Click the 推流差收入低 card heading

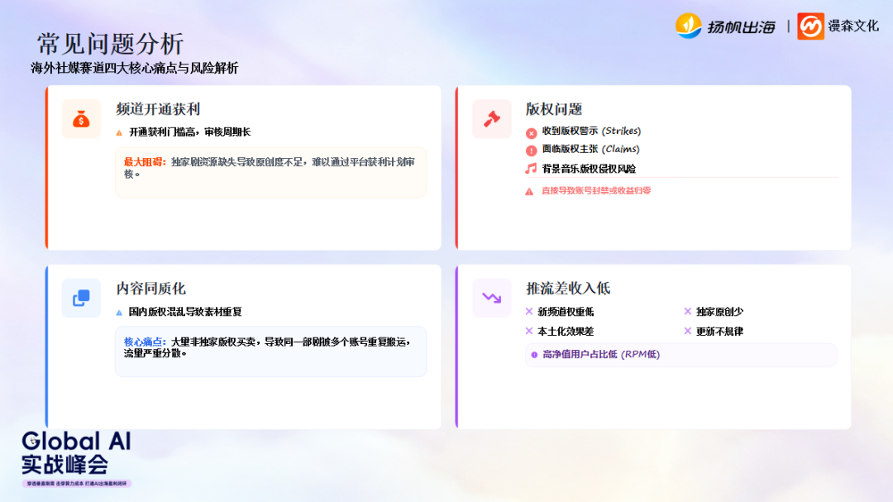(x=568, y=289)
